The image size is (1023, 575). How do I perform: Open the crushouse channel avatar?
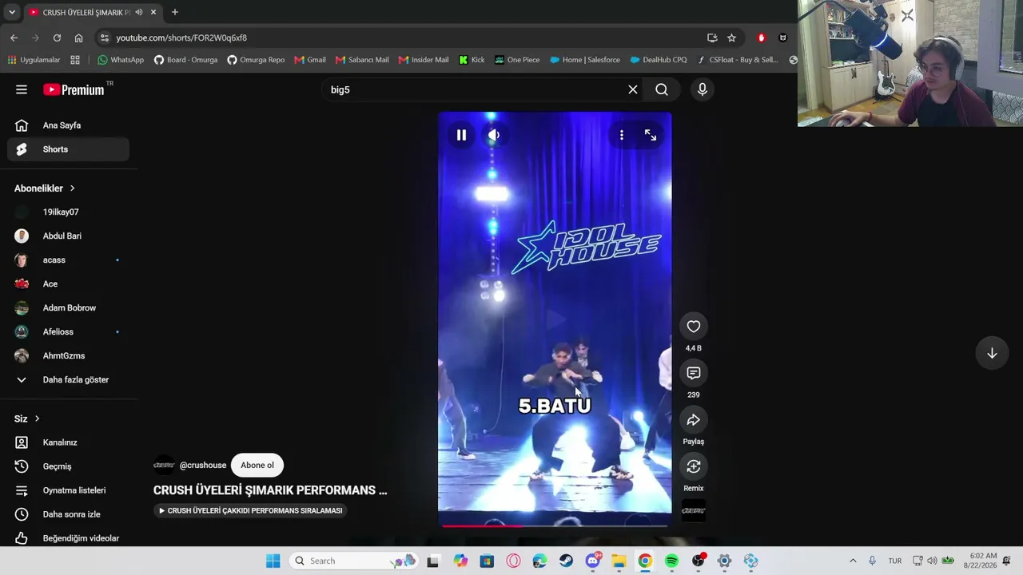click(x=164, y=465)
